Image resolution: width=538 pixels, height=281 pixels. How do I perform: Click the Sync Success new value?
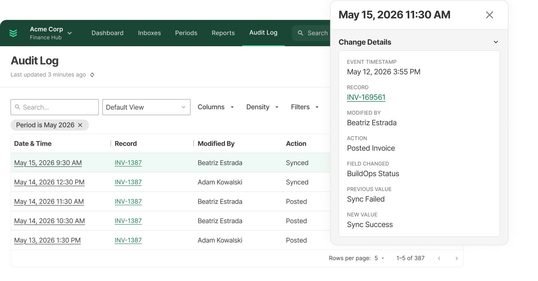pos(370,225)
